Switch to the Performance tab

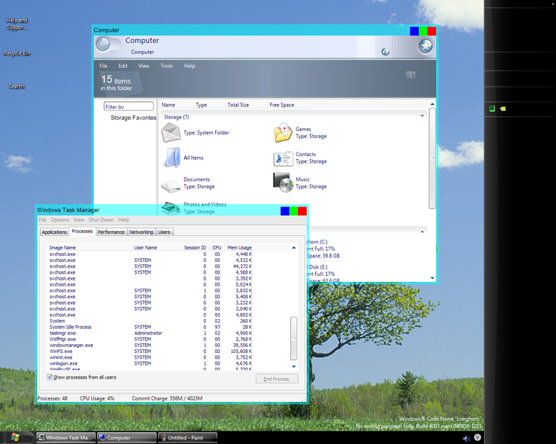[x=111, y=232]
